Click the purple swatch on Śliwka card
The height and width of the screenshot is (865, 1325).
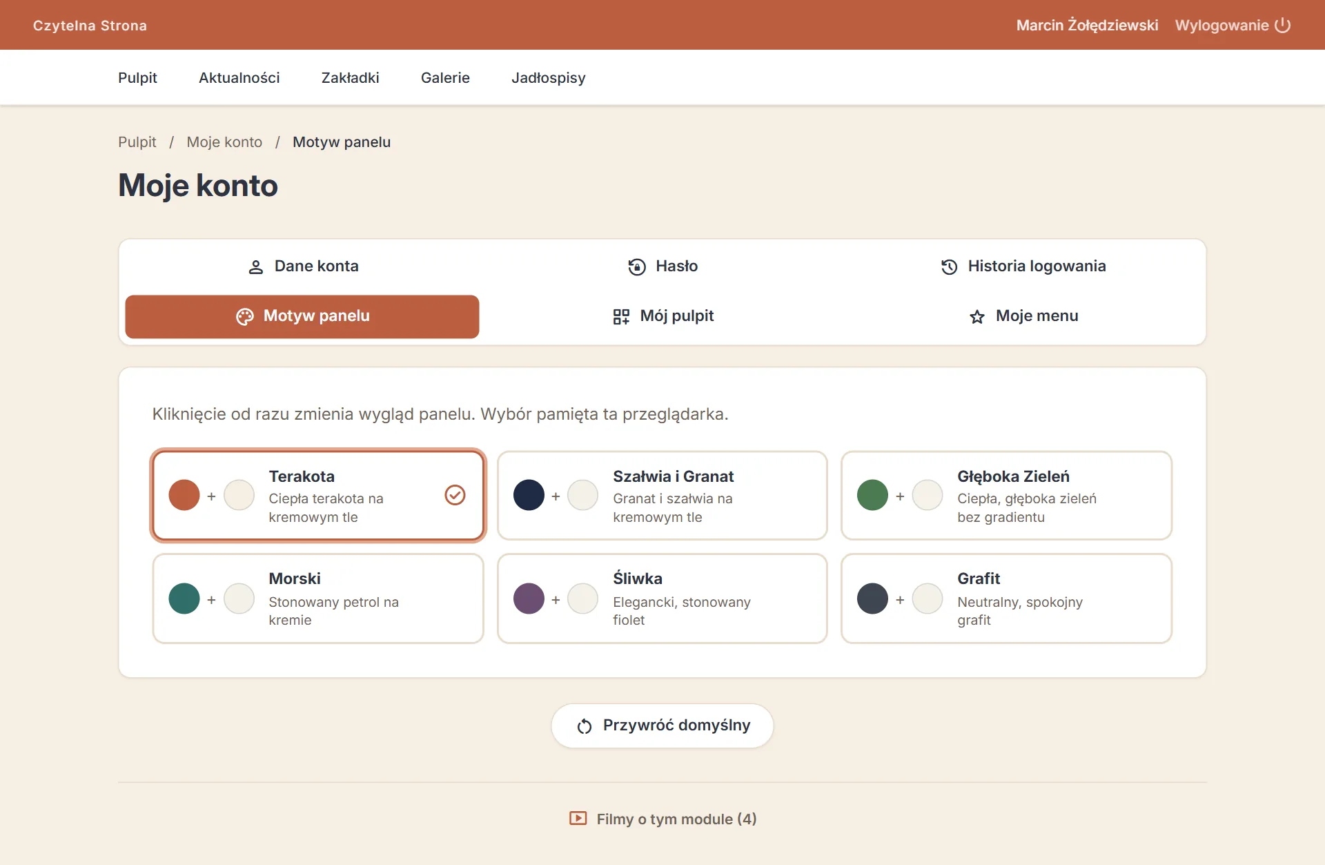pyautogui.click(x=529, y=599)
